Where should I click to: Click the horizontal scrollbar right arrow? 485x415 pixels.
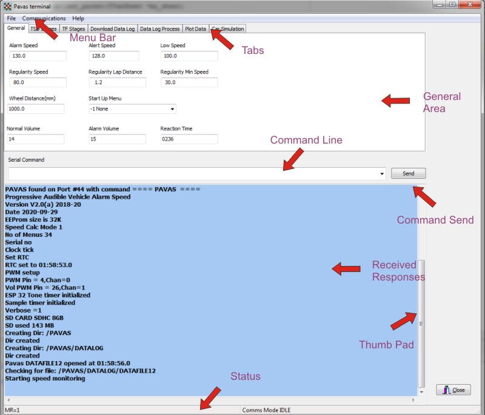(x=414, y=400)
